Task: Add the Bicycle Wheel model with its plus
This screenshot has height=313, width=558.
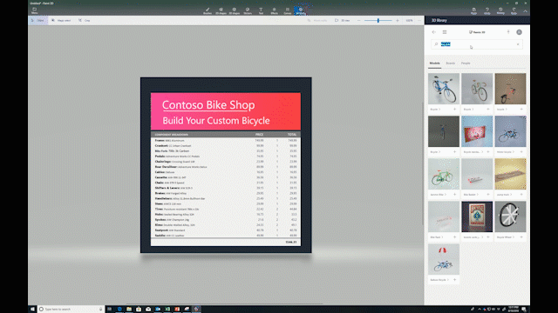Action: pos(521,237)
